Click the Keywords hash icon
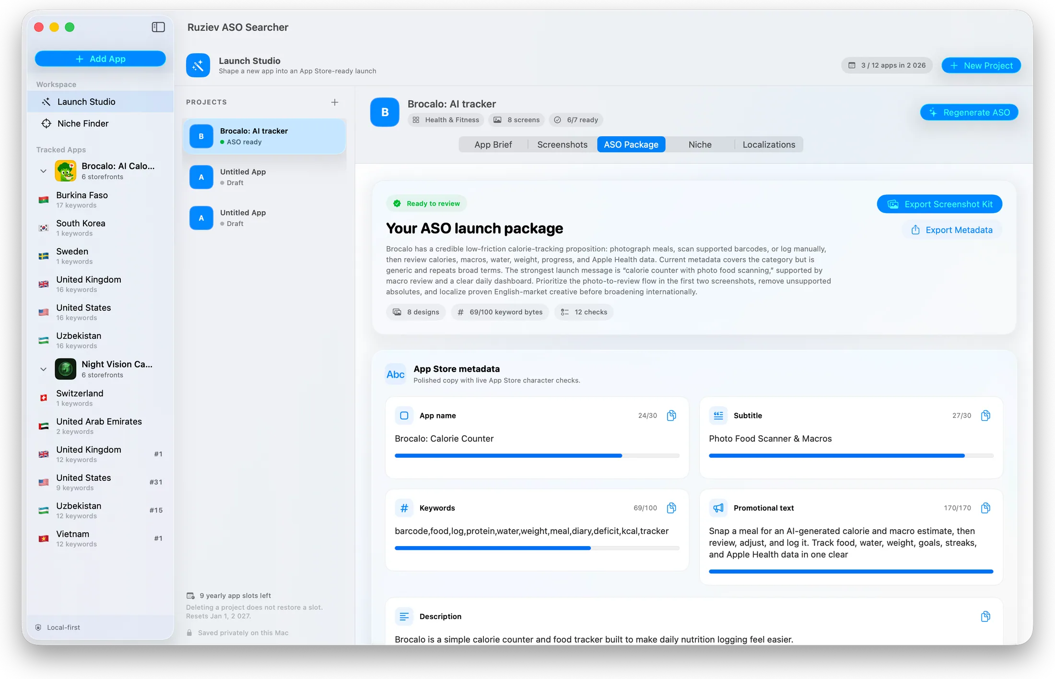 (x=404, y=508)
